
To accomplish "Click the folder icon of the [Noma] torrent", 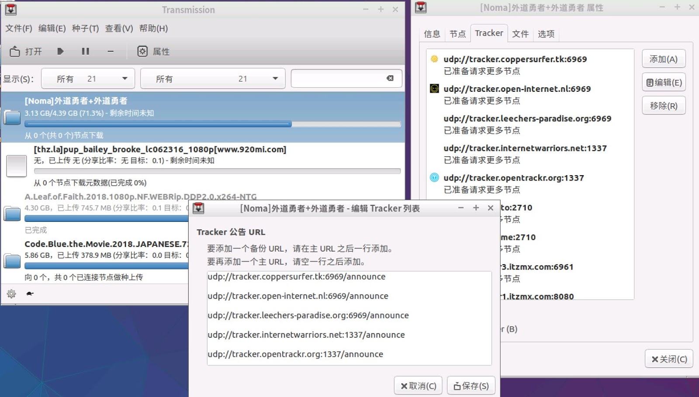I will click(x=12, y=117).
